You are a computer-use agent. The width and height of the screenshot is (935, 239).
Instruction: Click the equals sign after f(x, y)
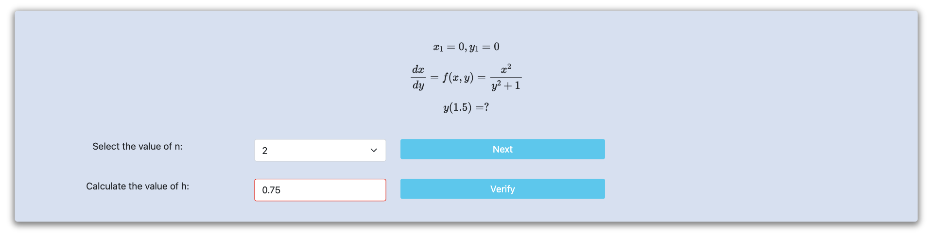(x=481, y=78)
